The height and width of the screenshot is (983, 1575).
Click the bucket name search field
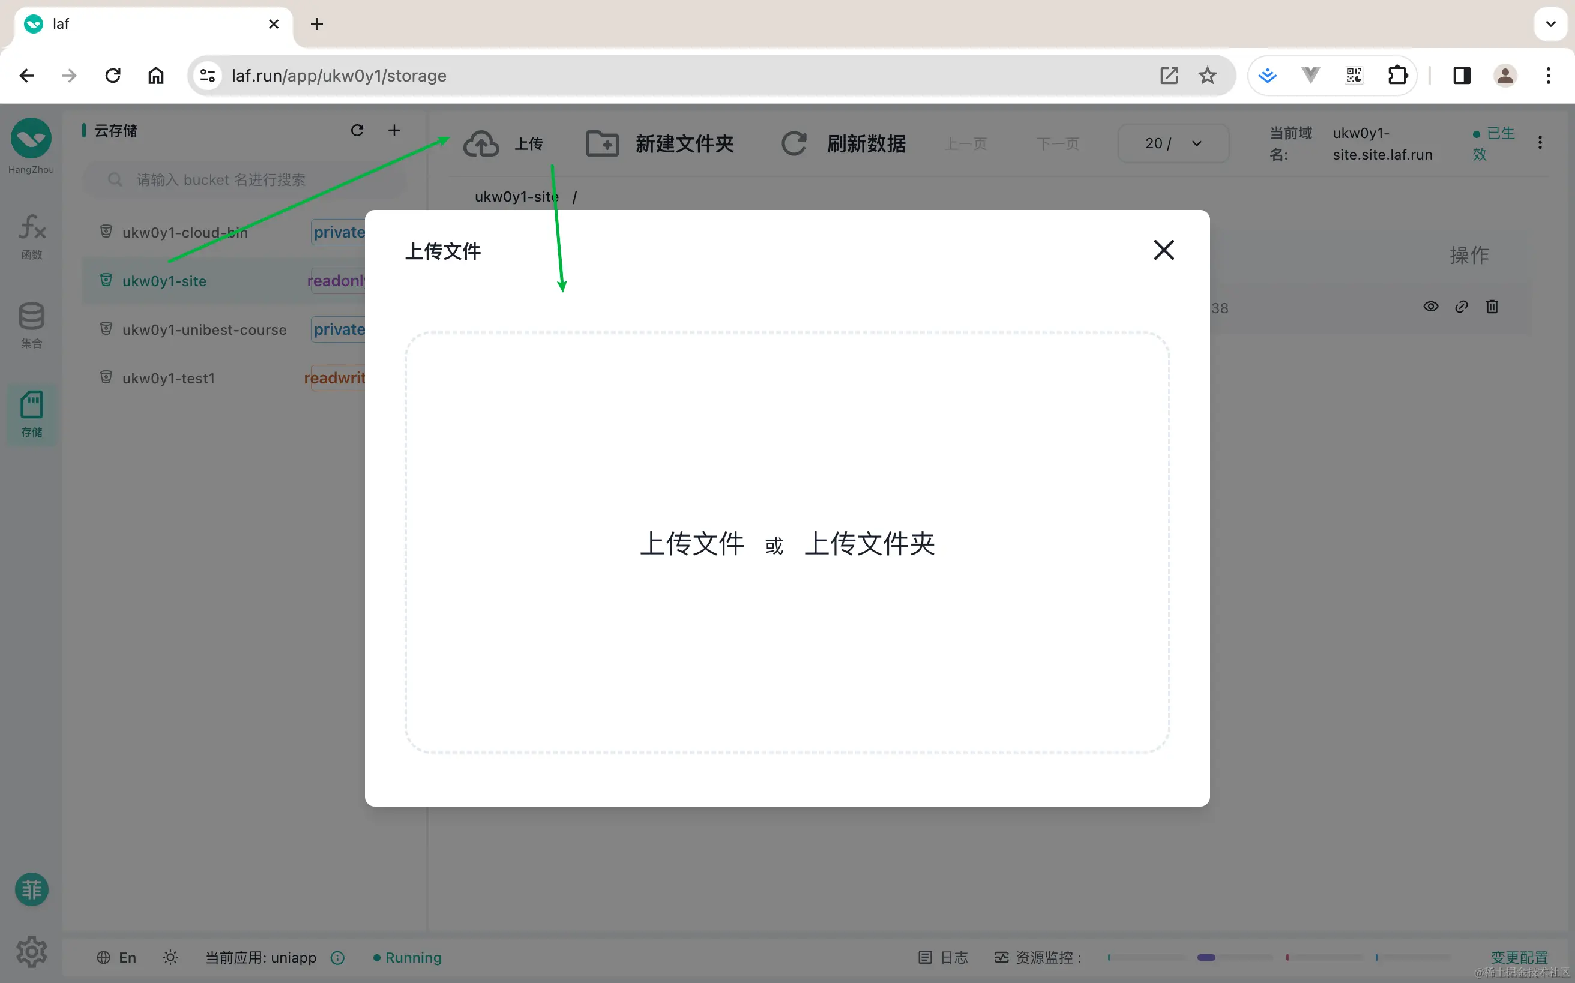[x=247, y=180]
